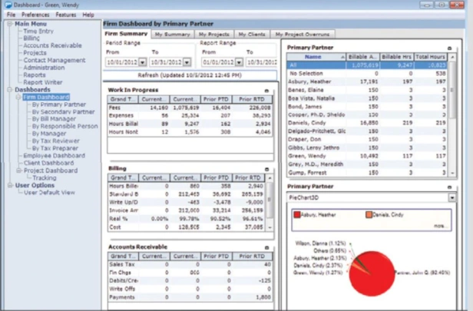Select the red Asbury, Heather legend swatch
This screenshot has width=473, height=311.
click(297, 214)
